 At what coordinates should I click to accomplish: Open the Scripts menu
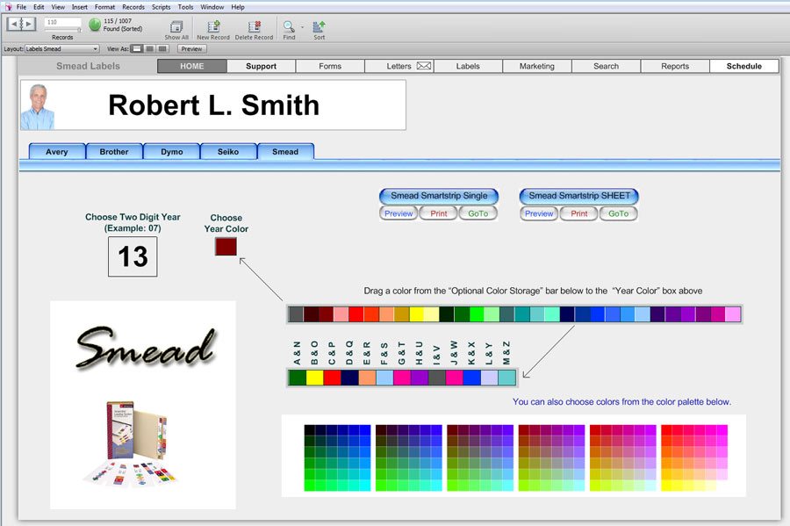162,7
